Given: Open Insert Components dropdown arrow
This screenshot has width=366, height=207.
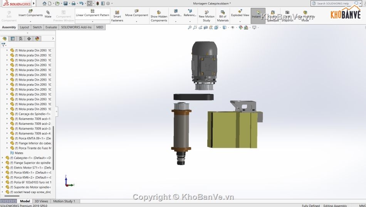Looking at the screenshot, I should coord(30,22).
